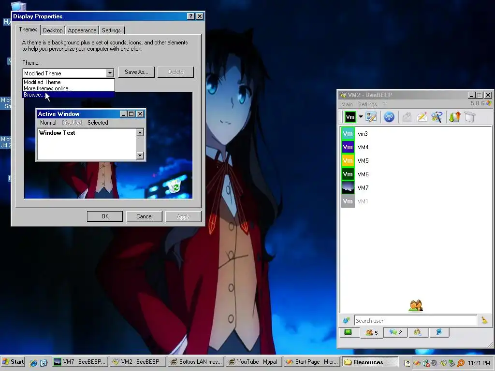Click Cancel in Display Properties
495x371 pixels.
144,216
